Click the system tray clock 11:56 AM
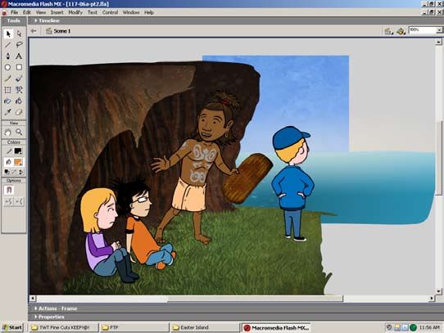The width and height of the screenshot is (444, 333). click(x=429, y=327)
